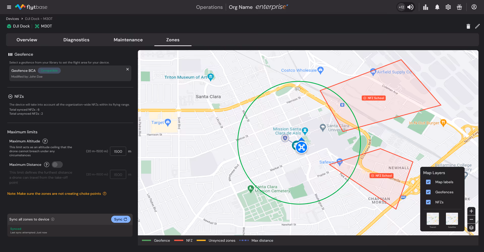
Task: Click Santa Clara Mission Cemetery pin
Action: 251,189
